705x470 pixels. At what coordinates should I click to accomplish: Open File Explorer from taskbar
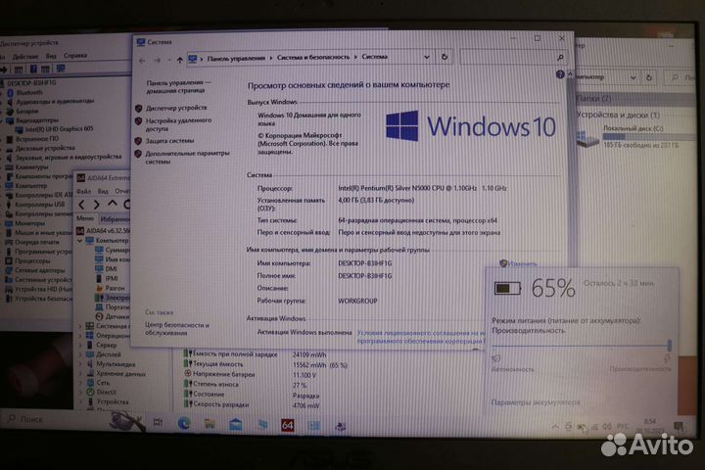pyautogui.click(x=210, y=424)
